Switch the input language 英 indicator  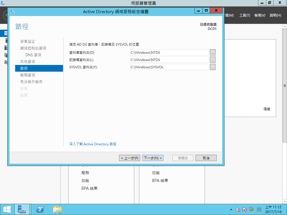(259, 209)
